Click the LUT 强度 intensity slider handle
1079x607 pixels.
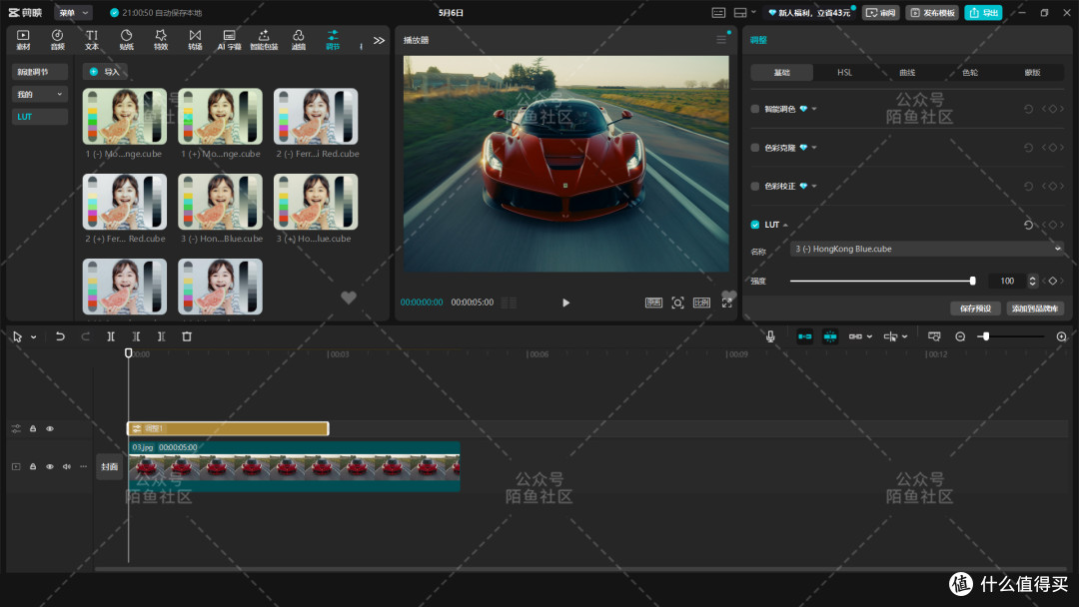pyautogui.click(x=972, y=282)
